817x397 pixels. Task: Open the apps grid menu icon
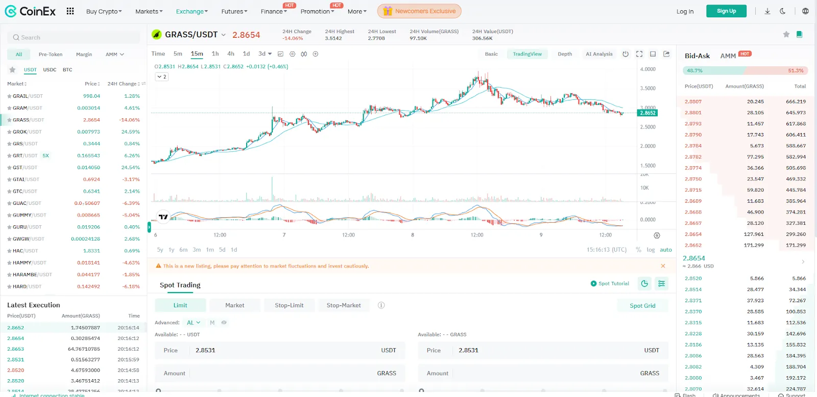[x=70, y=11]
